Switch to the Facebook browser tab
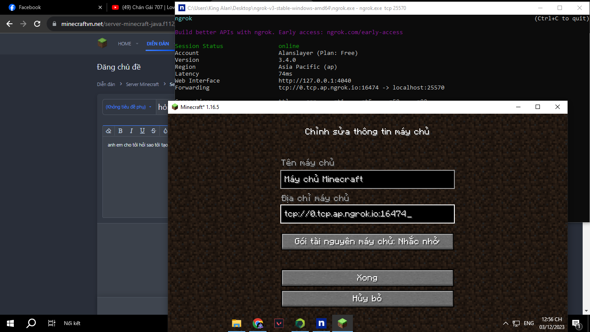 [54, 7]
